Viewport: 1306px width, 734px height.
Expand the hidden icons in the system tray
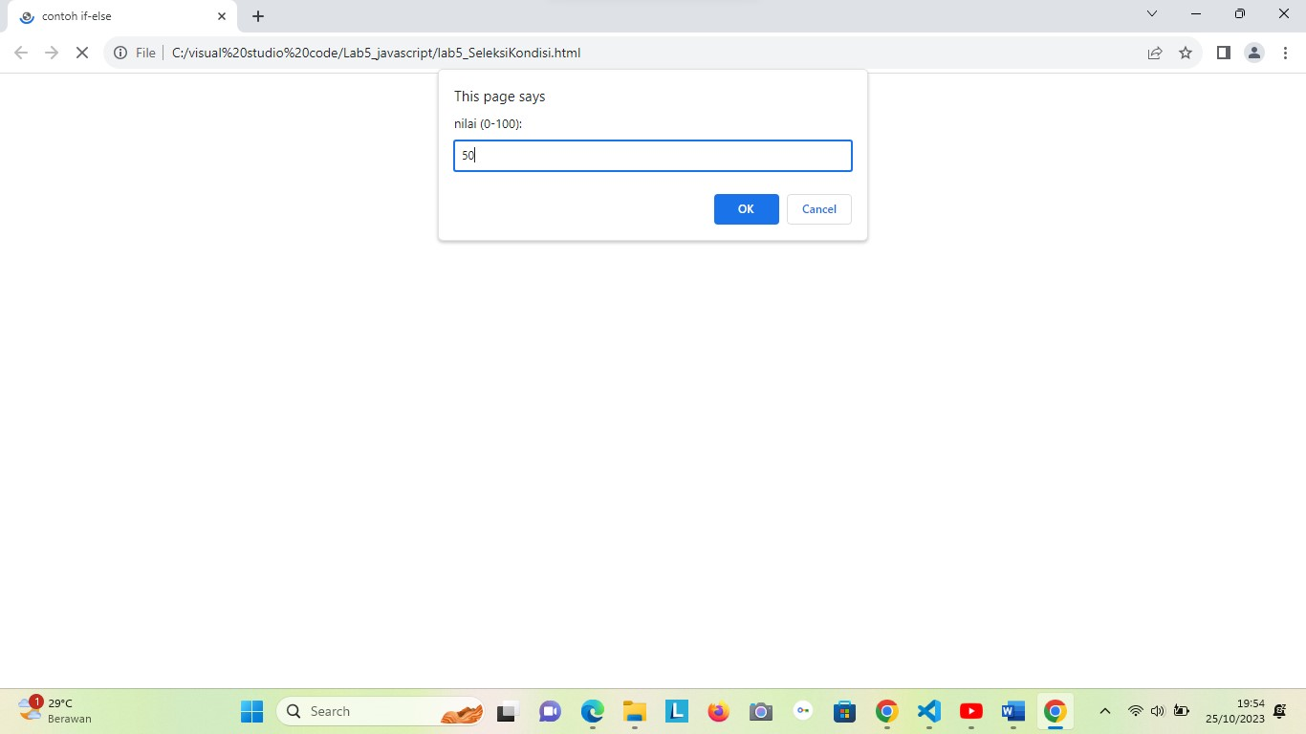[1105, 711]
